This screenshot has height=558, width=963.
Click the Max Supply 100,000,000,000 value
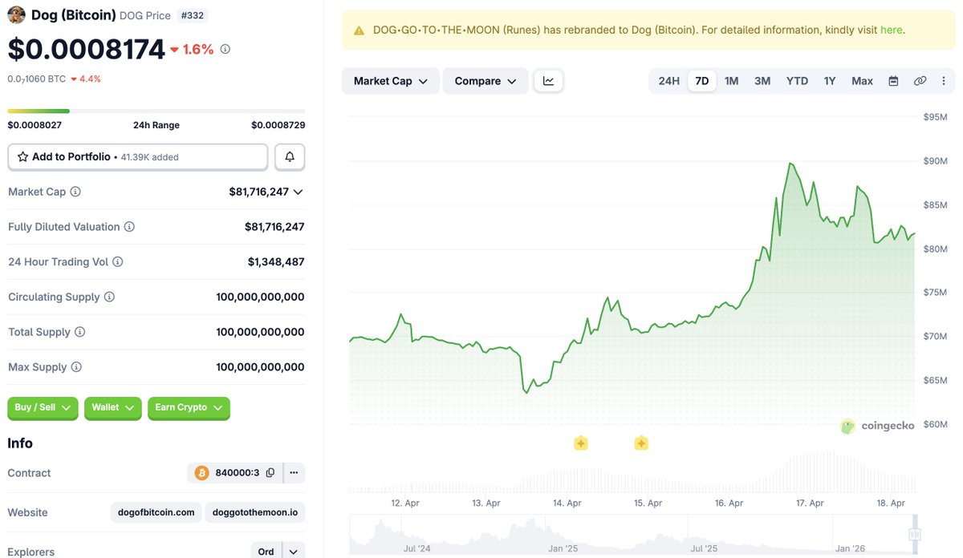[260, 367]
